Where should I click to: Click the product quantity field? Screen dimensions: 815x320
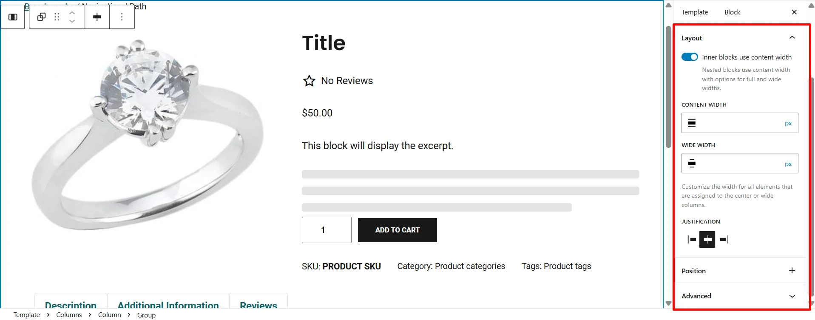(x=327, y=230)
